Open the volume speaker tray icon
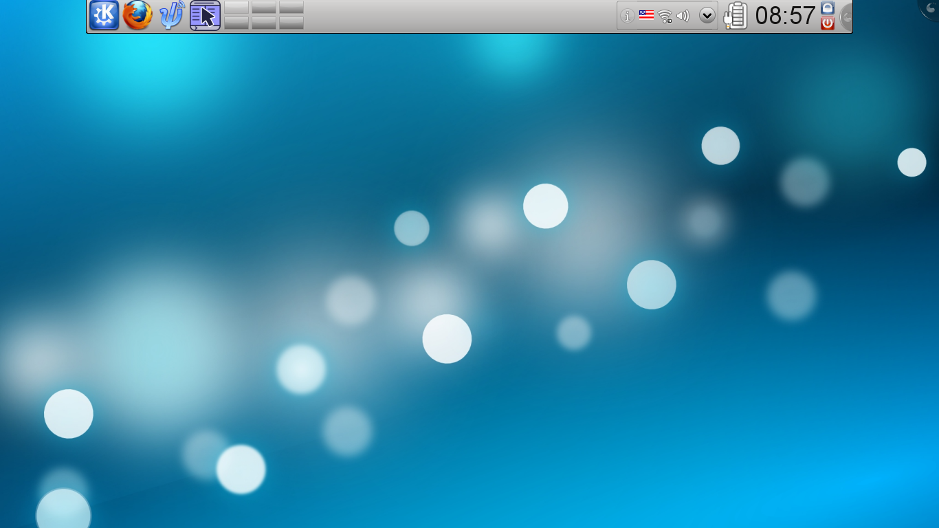 tap(683, 16)
